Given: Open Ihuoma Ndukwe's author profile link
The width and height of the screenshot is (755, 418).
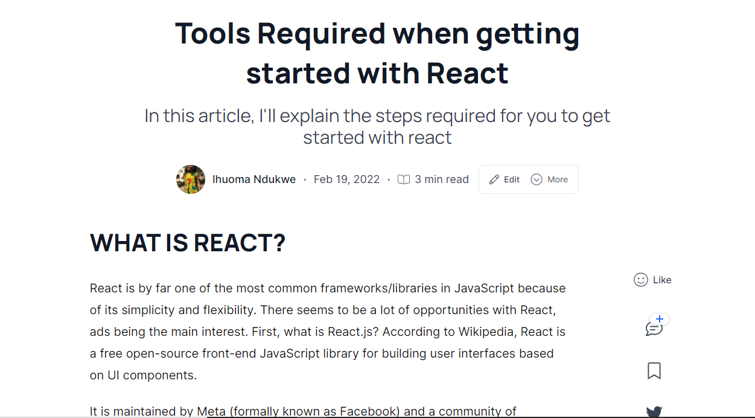Looking at the screenshot, I should pos(254,179).
